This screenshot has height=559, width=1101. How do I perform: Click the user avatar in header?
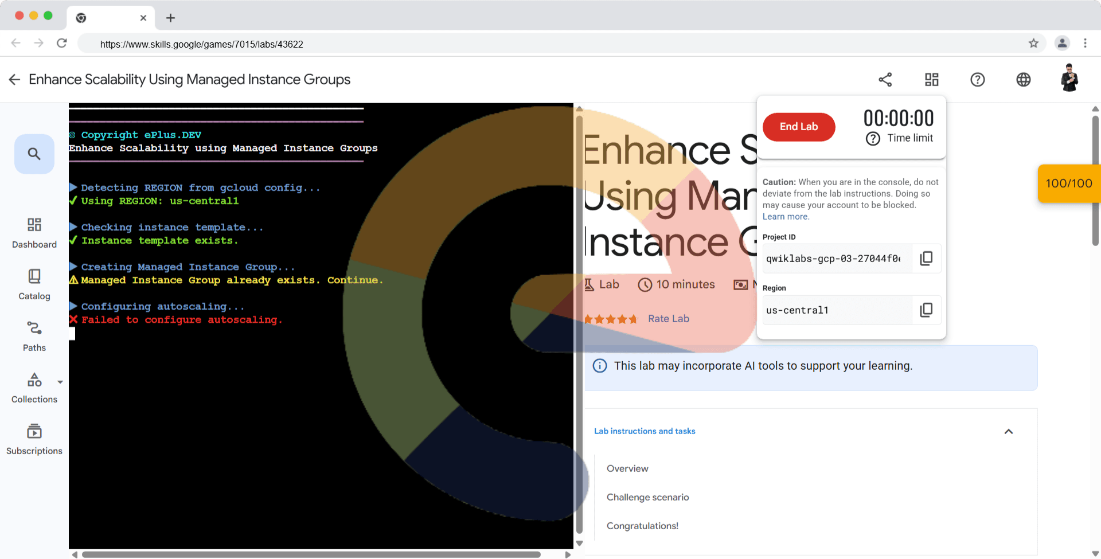(x=1069, y=79)
